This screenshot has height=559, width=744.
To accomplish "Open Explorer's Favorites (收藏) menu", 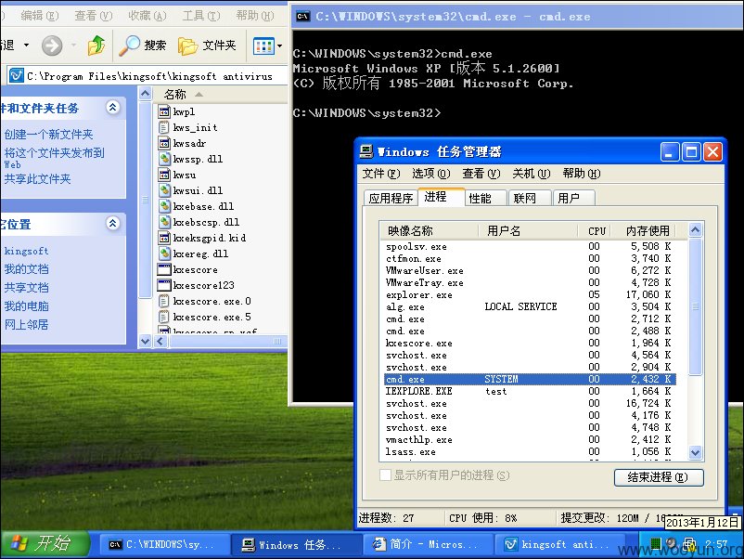I will coord(148,16).
